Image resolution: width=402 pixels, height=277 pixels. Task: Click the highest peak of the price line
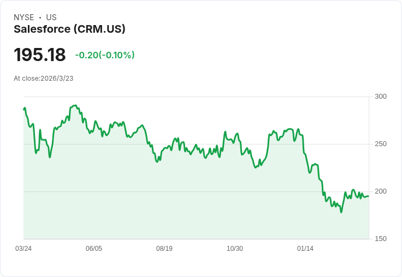pos(75,105)
